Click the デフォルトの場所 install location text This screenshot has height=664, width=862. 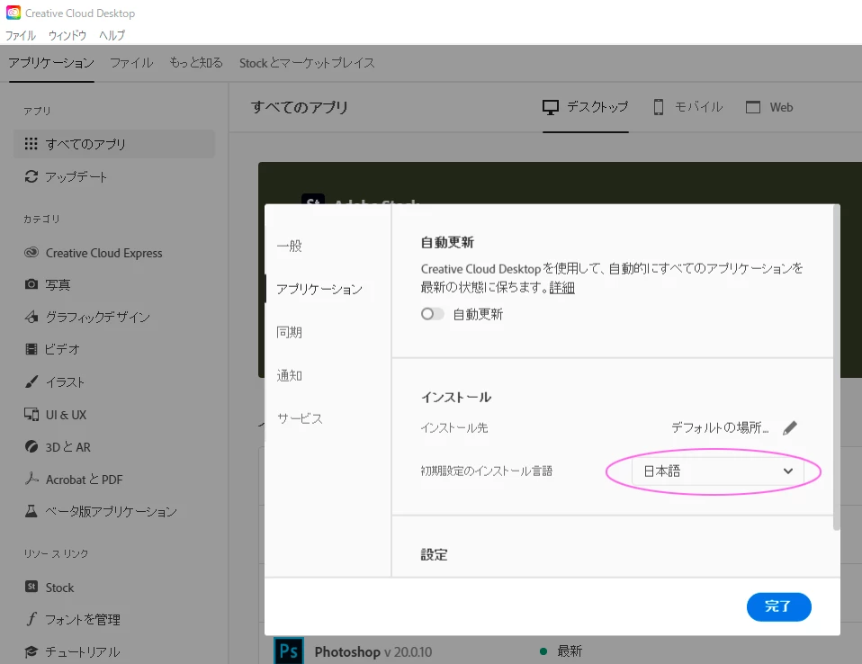[720, 427]
